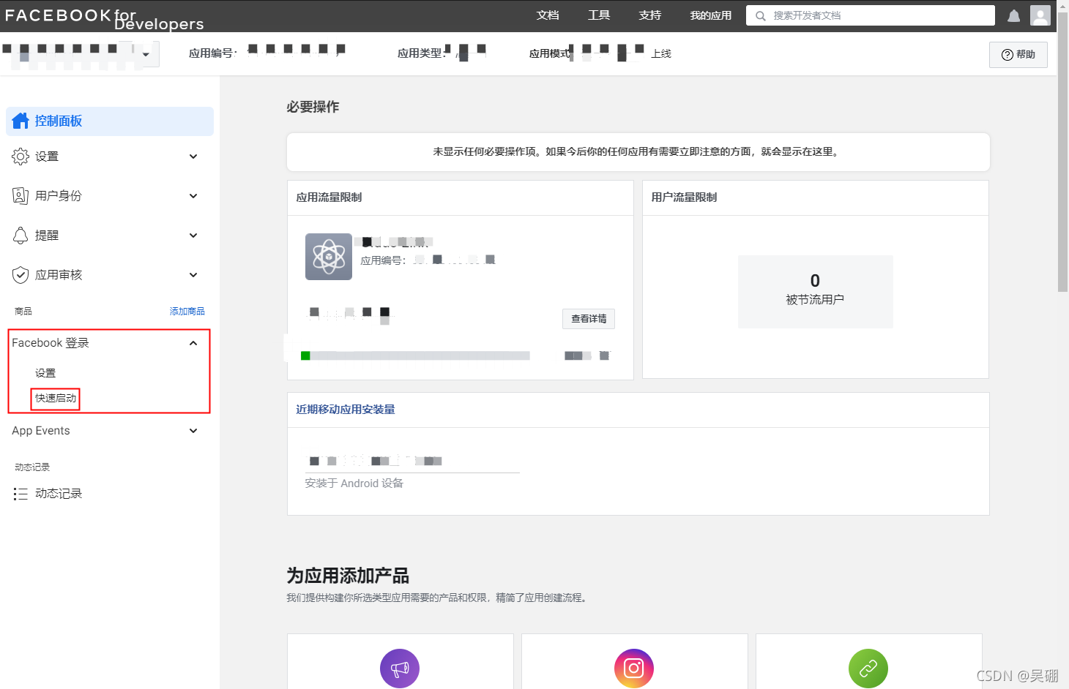The image size is (1069, 689).
Task: Open 我的应用 in top navigation
Action: point(711,15)
